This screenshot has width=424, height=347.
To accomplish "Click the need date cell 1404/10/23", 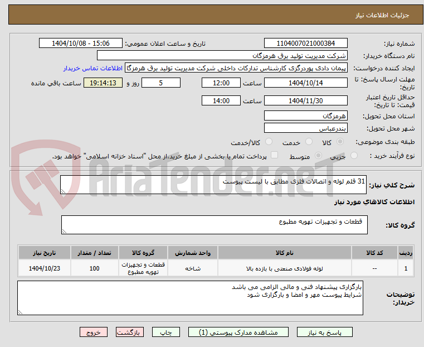I will pyautogui.click(x=45, y=268).
